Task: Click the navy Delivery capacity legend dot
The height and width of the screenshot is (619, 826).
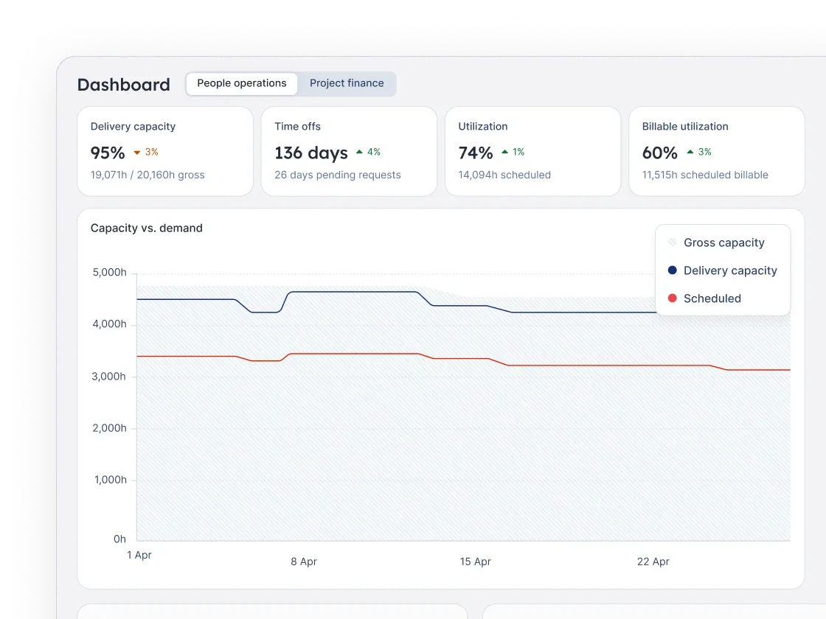Action: (x=672, y=270)
